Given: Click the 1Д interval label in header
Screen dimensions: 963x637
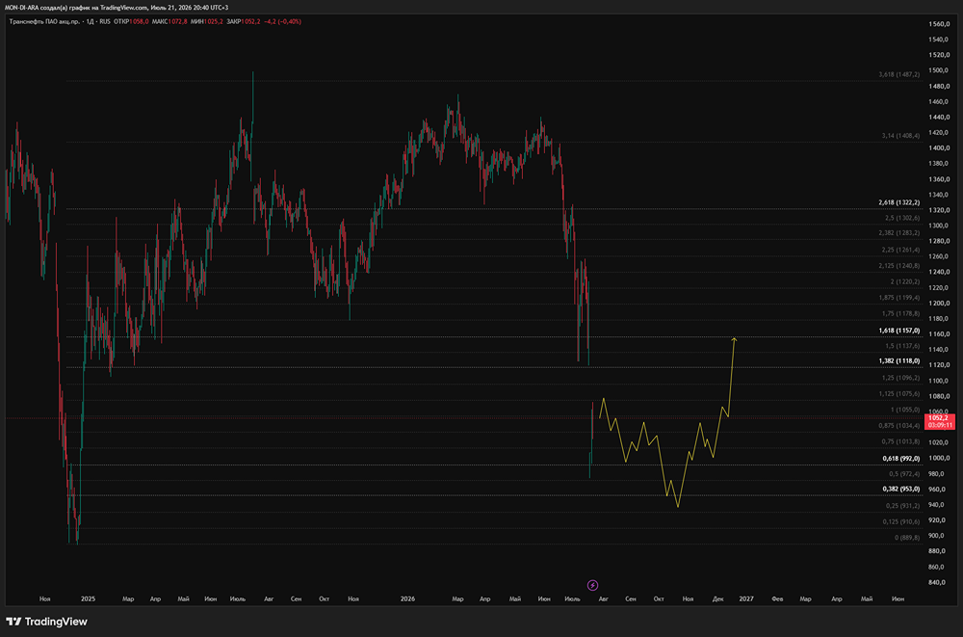Looking at the screenshot, I should click(90, 21).
